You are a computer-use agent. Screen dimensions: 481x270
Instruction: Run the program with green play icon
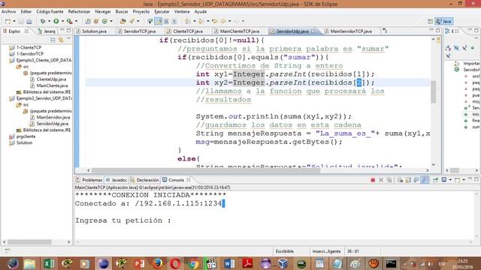pos(56,21)
